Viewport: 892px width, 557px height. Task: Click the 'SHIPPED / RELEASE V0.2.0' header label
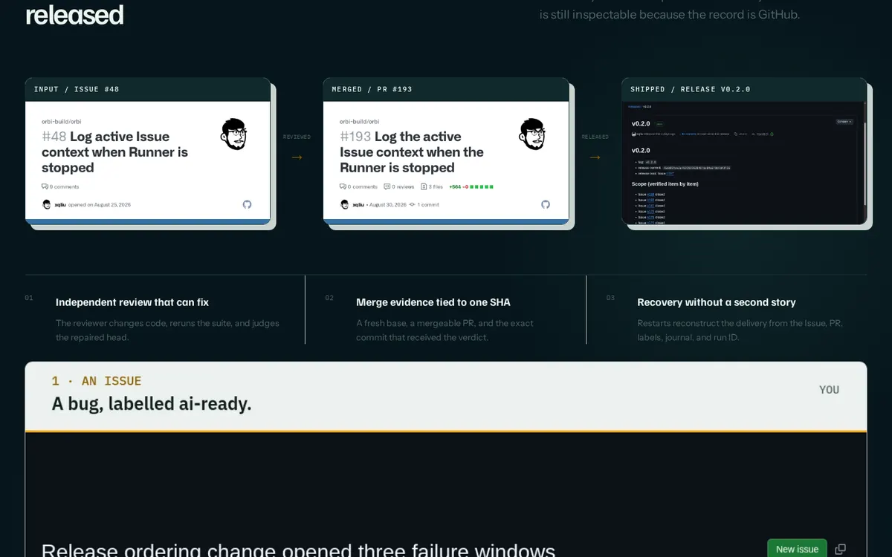tap(691, 89)
